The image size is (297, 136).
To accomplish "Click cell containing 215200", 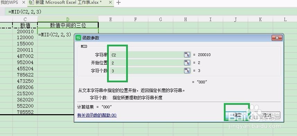I will tap(25, 93).
